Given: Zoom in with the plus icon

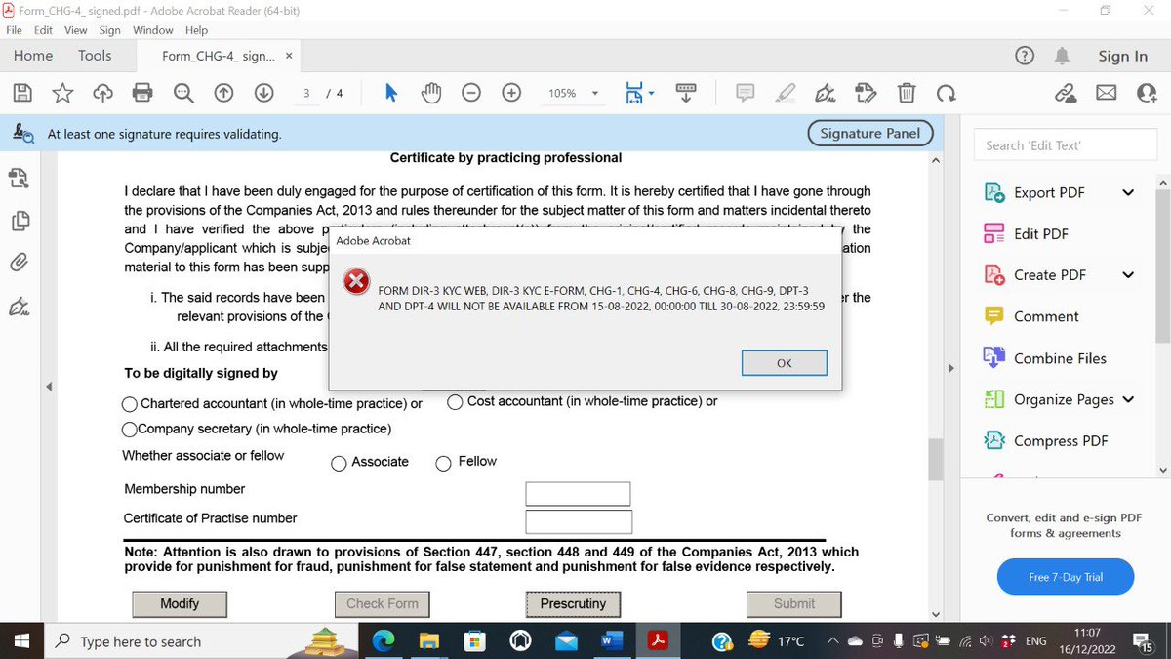Looking at the screenshot, I should coord(511,93).
